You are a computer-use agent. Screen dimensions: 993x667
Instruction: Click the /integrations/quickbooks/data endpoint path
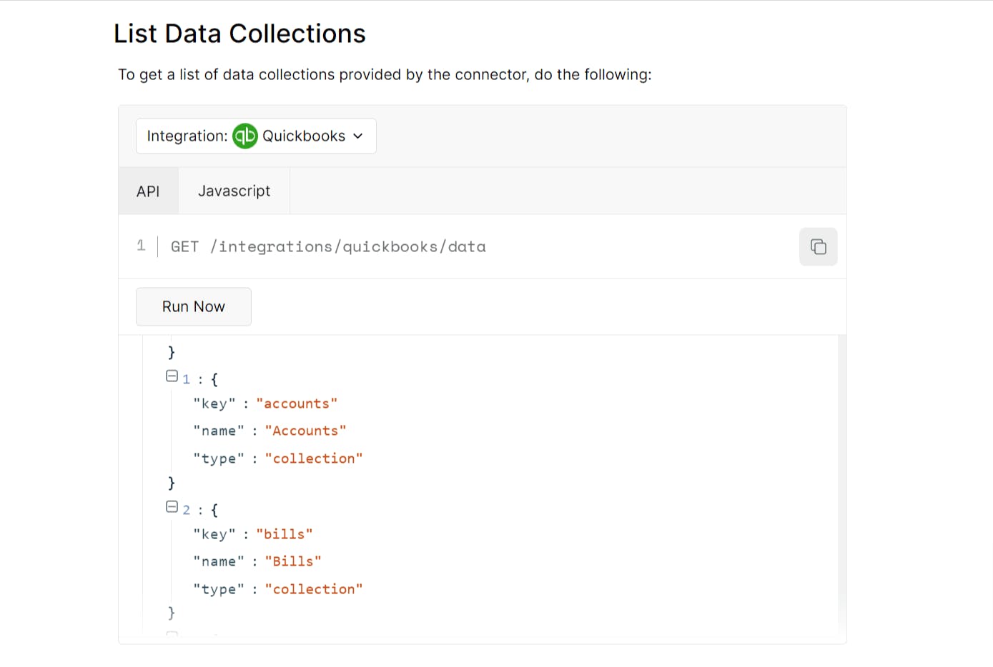coord(347,247)
